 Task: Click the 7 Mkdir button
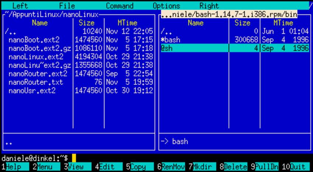(201, 167)
